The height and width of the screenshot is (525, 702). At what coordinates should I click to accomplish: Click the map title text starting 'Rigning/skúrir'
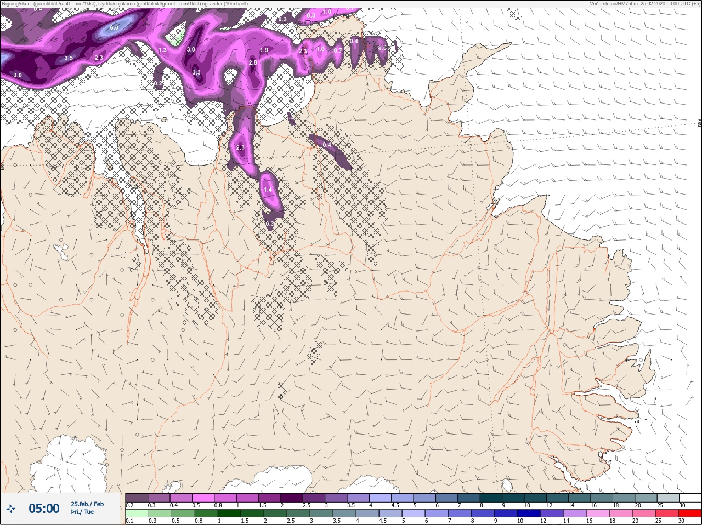click(125, 3)
